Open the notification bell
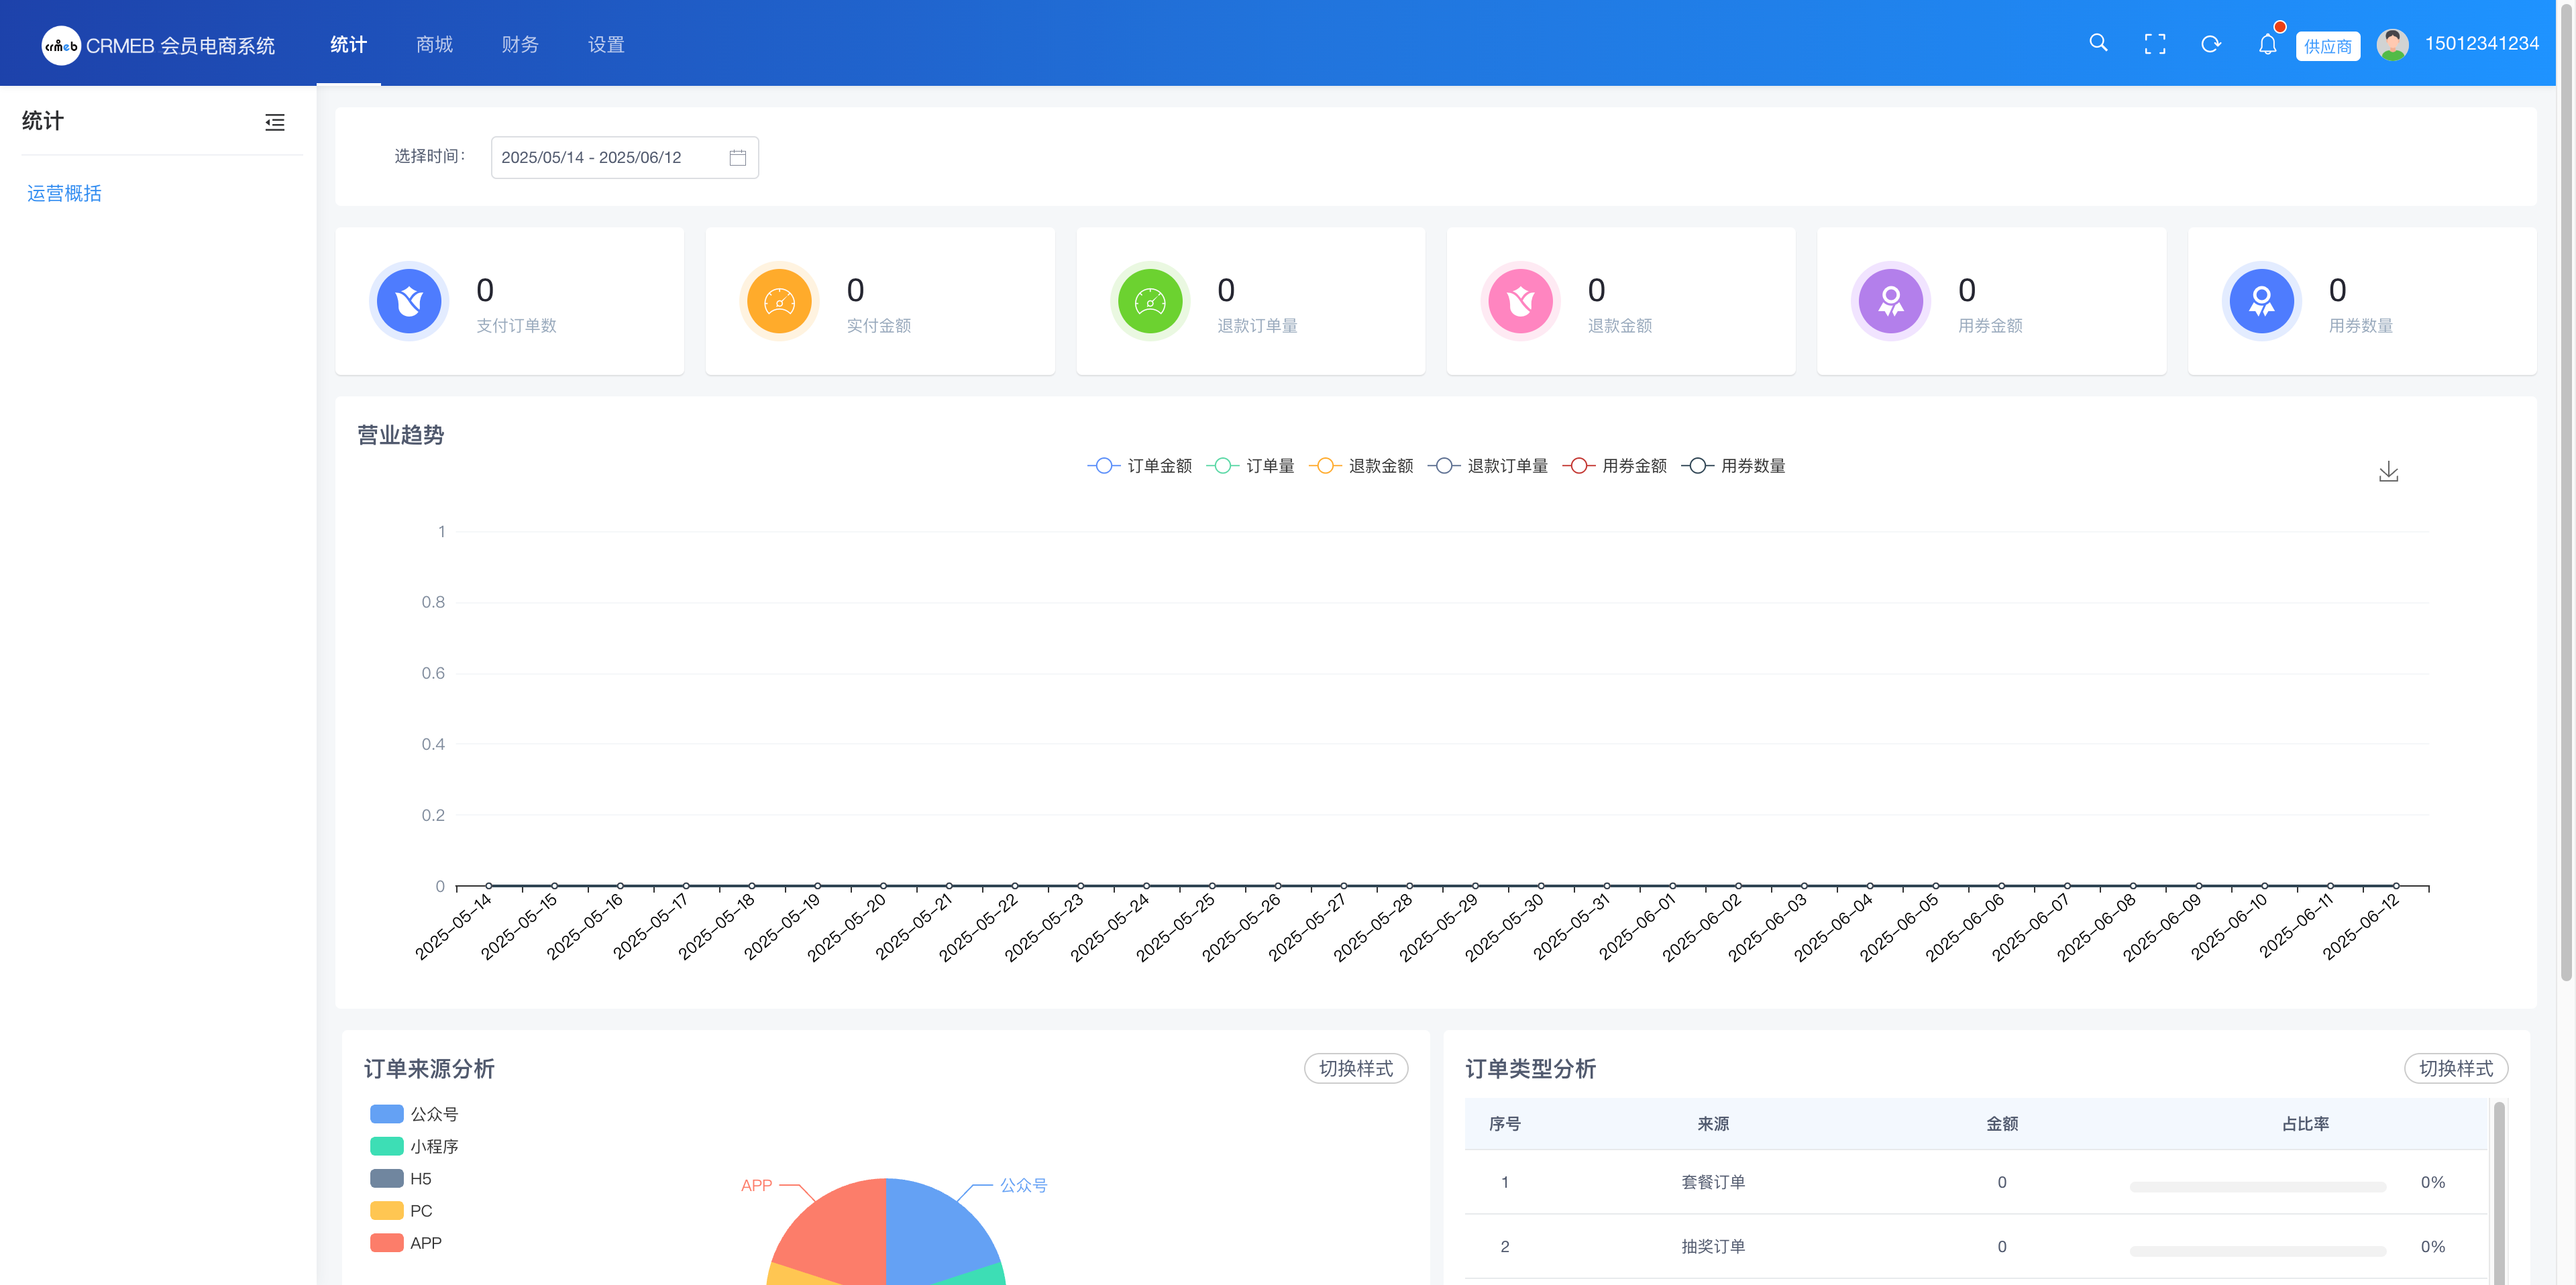Viewport: 2576px width, 1285px height. pos(2267,44)
